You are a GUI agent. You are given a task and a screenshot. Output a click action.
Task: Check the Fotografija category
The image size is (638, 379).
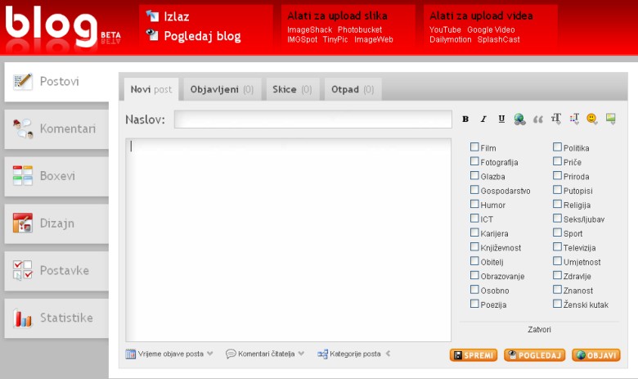pos(474,161)
